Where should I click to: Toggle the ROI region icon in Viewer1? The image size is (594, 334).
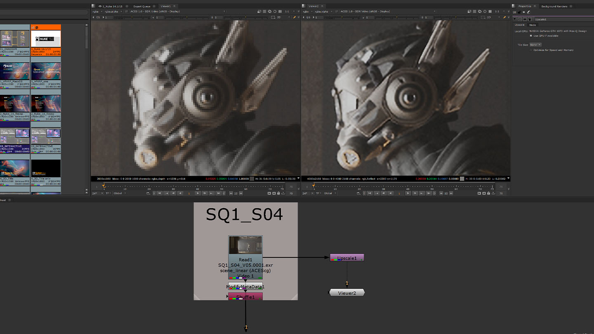(273, 17)
